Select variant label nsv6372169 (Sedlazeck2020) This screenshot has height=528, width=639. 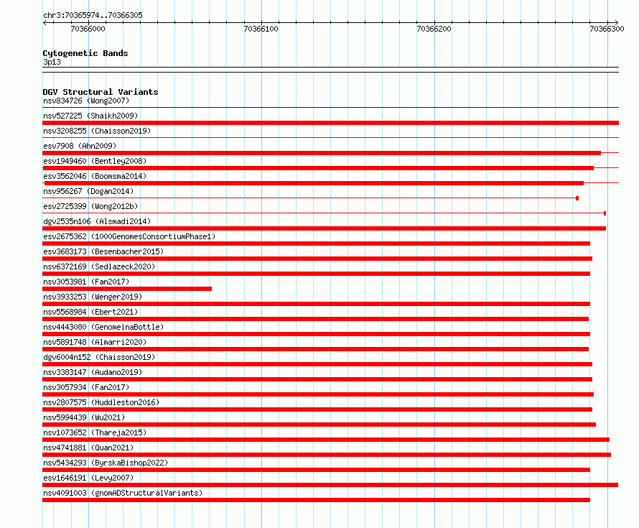pyautogui.click(x=99, y=267)
